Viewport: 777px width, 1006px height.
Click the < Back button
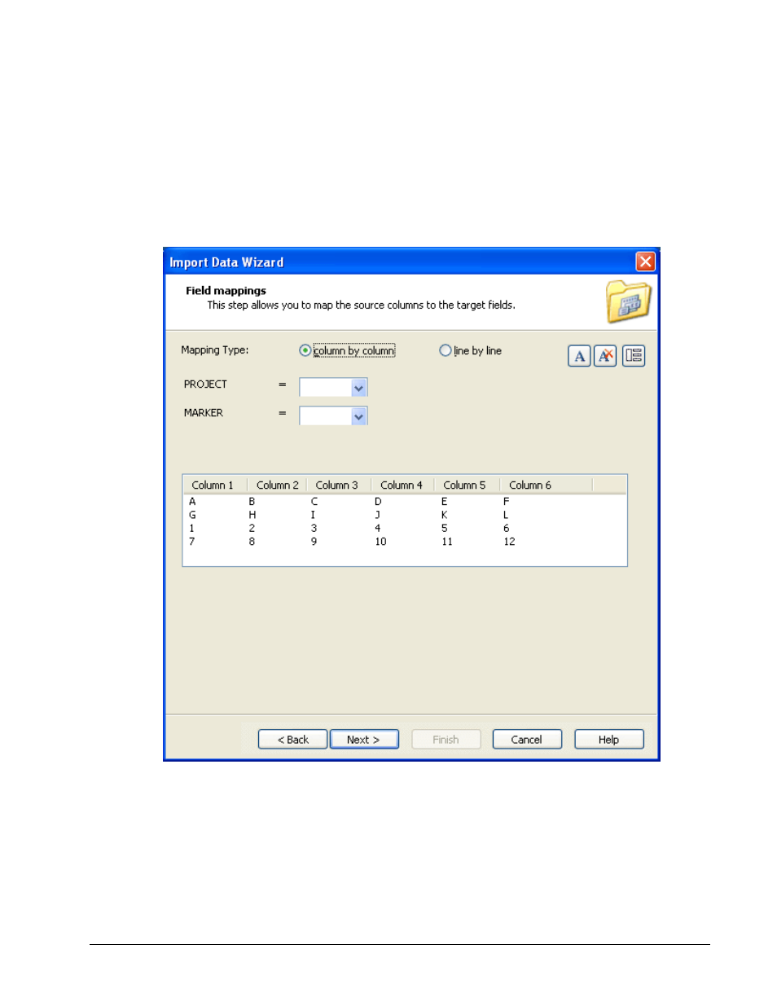(x=293, y=740)
